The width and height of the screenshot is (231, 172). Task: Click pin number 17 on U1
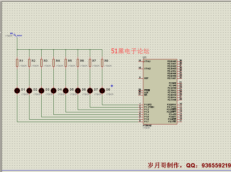click(x=181, y=121)
